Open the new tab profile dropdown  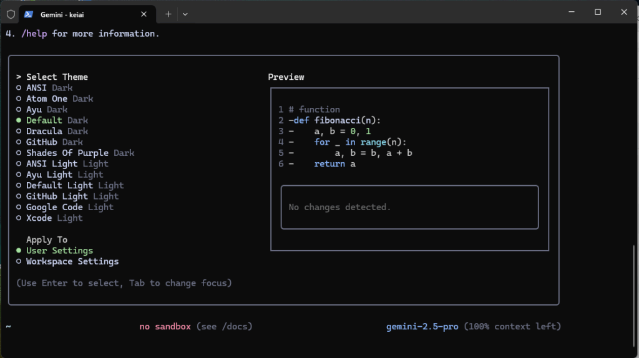coord(185,14)
